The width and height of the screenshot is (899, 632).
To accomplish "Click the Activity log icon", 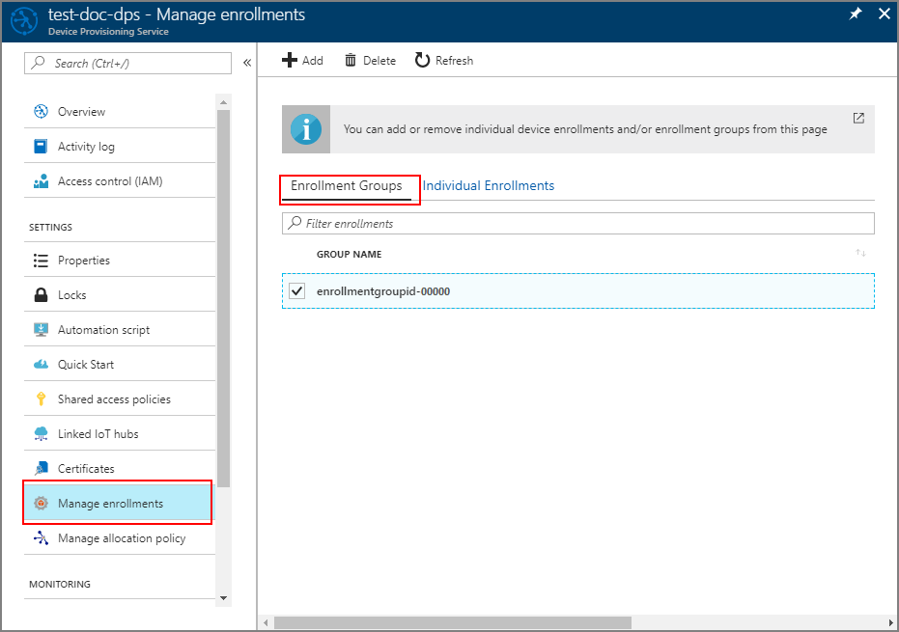I will pyautogui.click(x=41, y=147).
